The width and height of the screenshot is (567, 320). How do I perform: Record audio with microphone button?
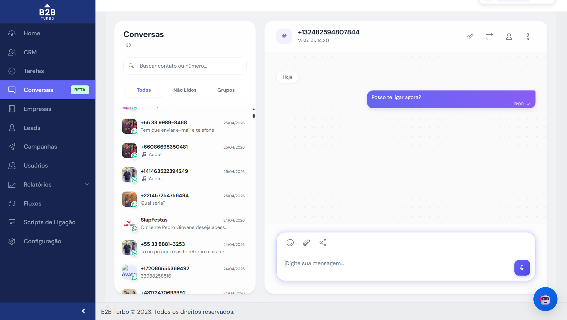[x=522, y=268]
